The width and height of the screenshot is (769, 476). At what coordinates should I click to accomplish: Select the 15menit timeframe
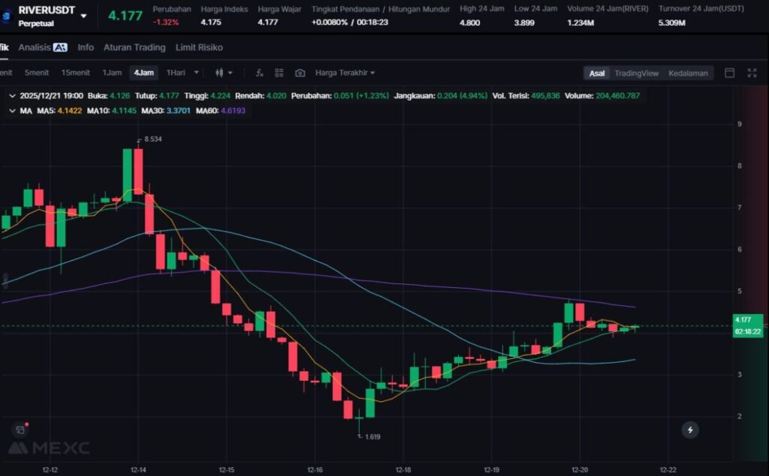[x=75, y=73]
